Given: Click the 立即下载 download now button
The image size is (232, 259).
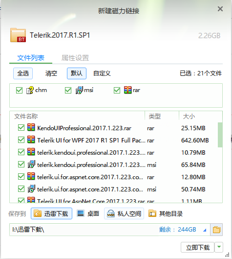Looking at the screenshot, I should pyautogui.click(x=197, y=247).
